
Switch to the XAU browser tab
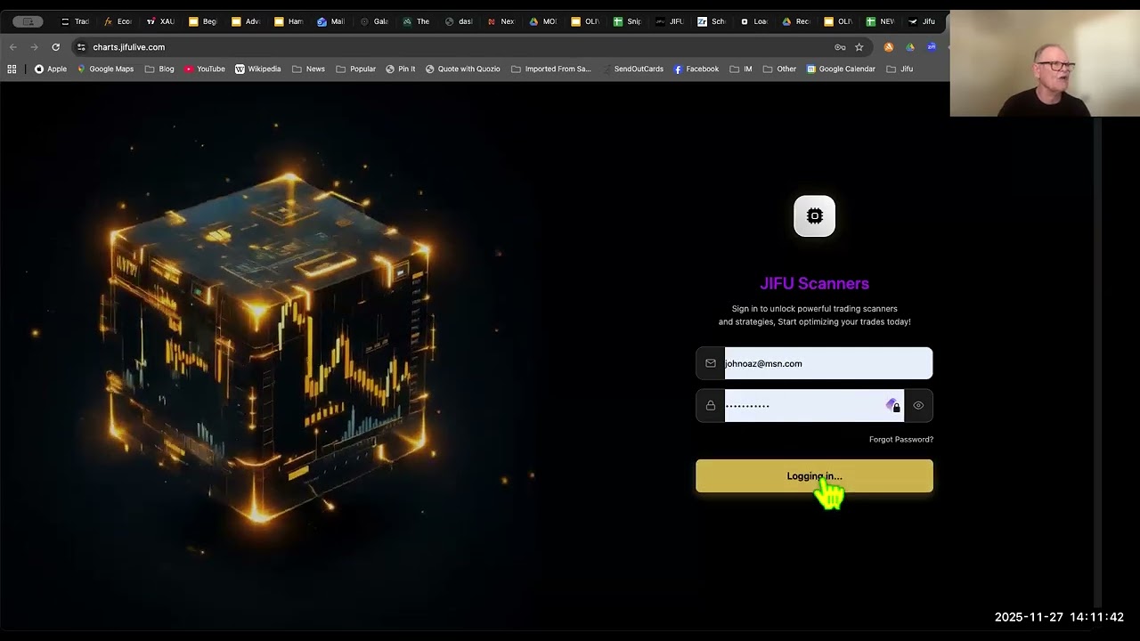[x=160, y=21]
